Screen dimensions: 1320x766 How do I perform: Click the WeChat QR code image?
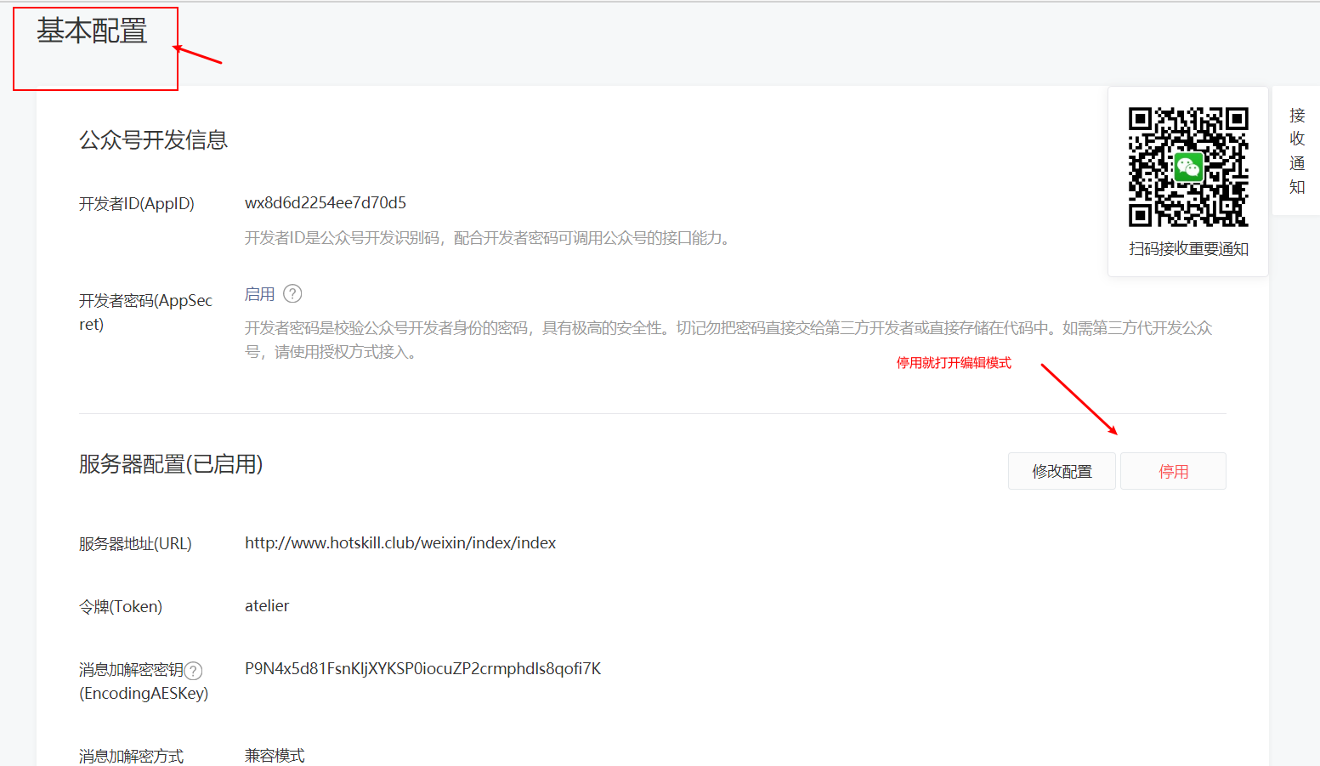(1188, 167)
